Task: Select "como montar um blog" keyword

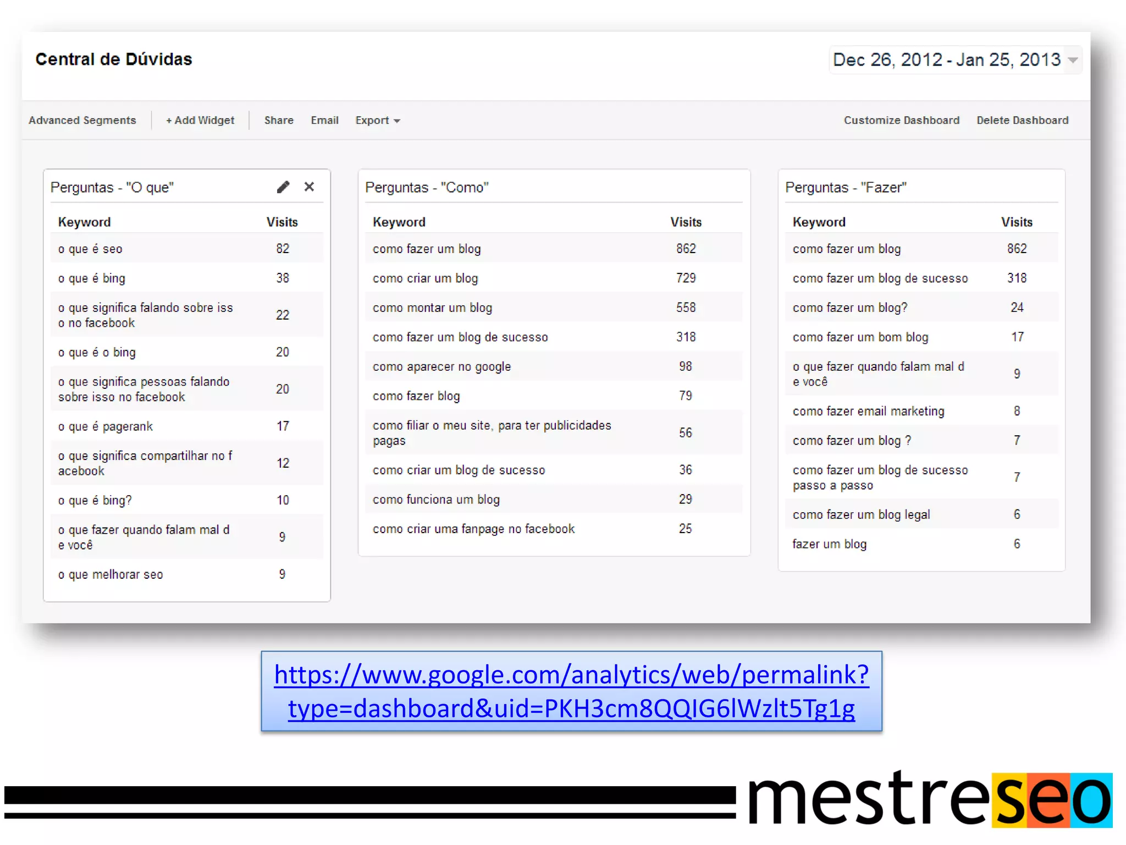Action: (433, 308)
